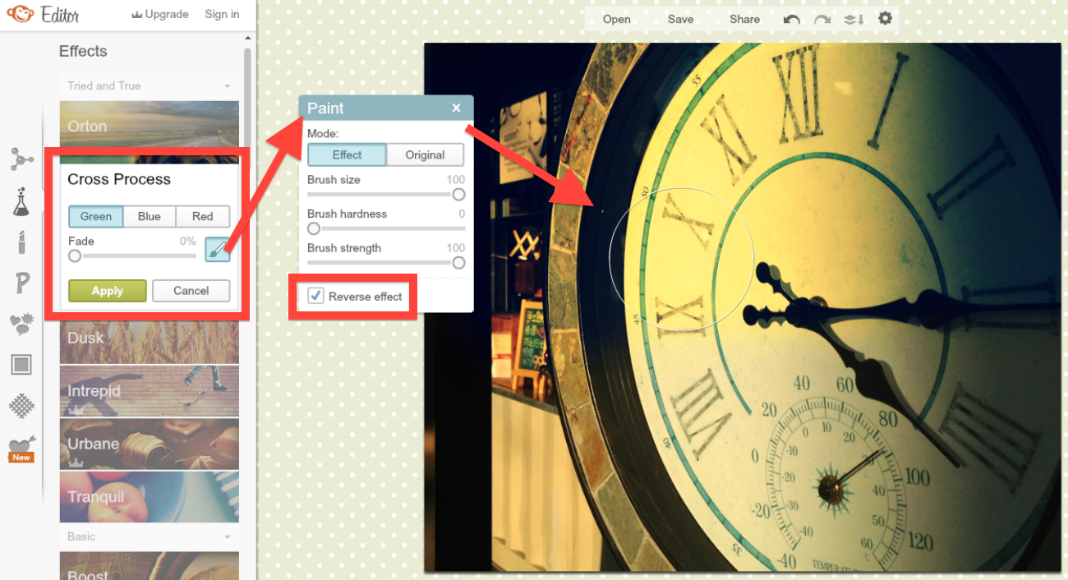Close the Paint panel

[x=456, y=108]
